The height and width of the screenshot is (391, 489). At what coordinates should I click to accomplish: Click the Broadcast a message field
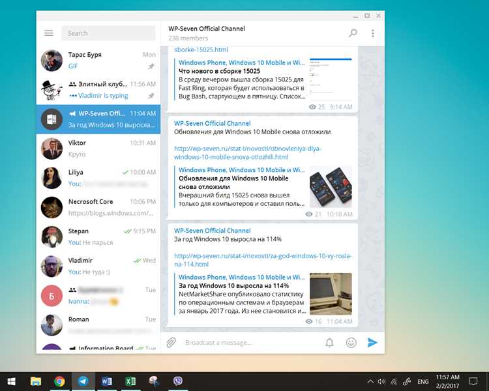pyautogui.click(x=251, y=343)
